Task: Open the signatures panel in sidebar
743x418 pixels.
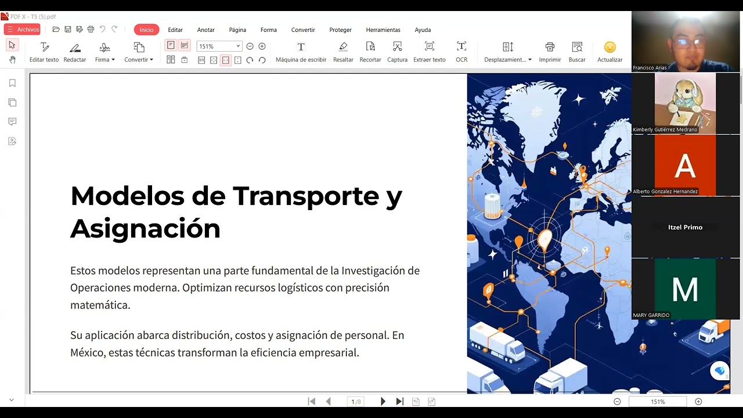Action: [x=12, y=141]
